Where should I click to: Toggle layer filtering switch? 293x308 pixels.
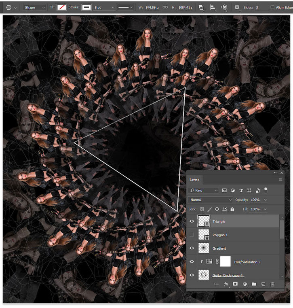click(x=266, y=190)
